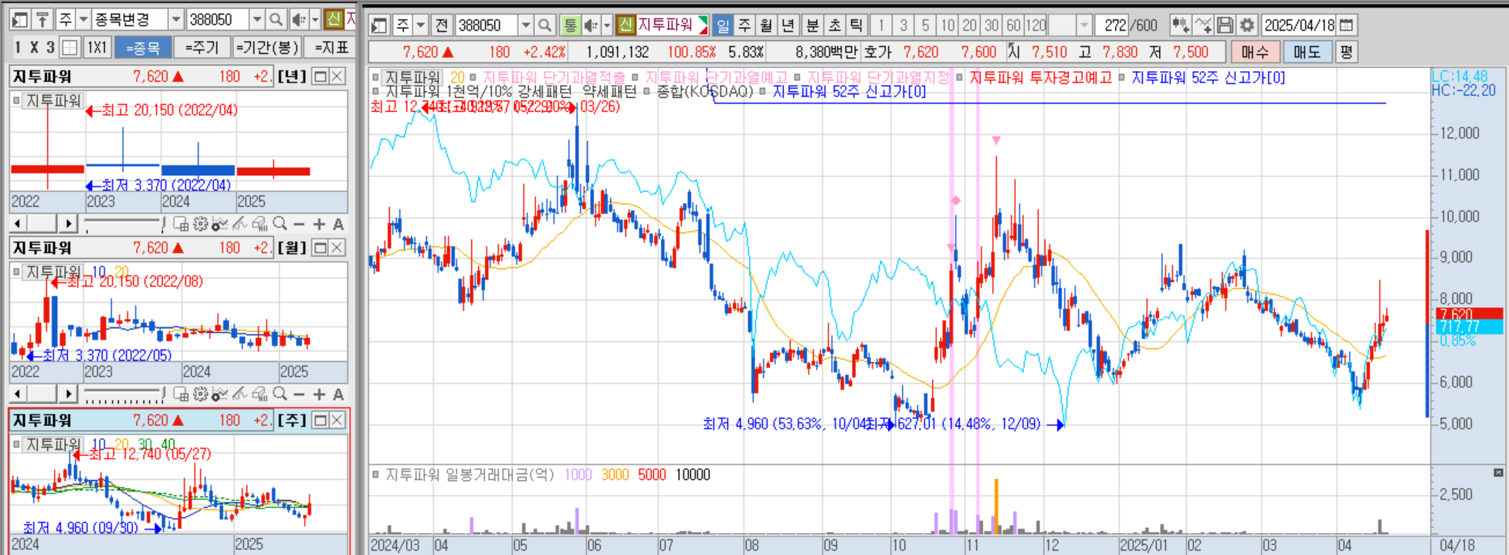Select the 주 weekly period button

744,25
